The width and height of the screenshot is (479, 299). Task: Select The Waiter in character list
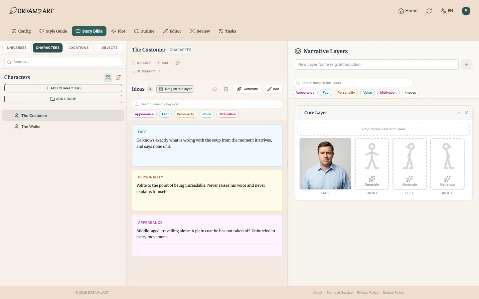(x=63, y=127)
